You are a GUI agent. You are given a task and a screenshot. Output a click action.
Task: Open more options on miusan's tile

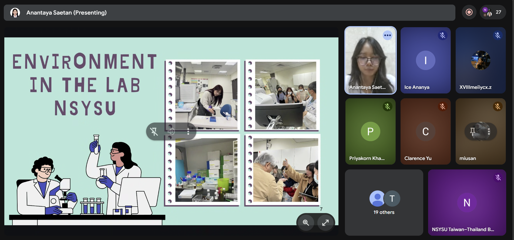(489, 131)
